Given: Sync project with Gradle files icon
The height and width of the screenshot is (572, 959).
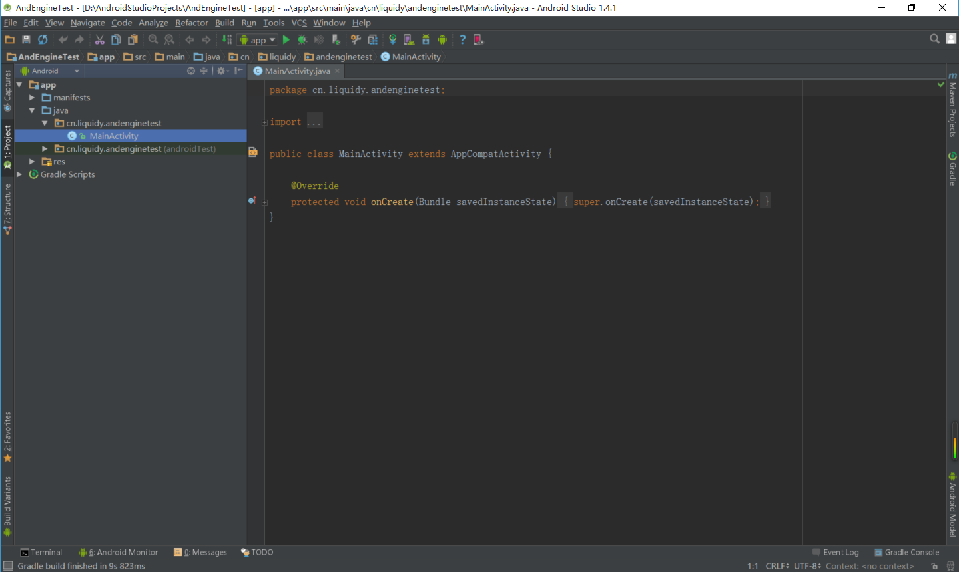Looking at the screenshot, I should pos(392,40).
